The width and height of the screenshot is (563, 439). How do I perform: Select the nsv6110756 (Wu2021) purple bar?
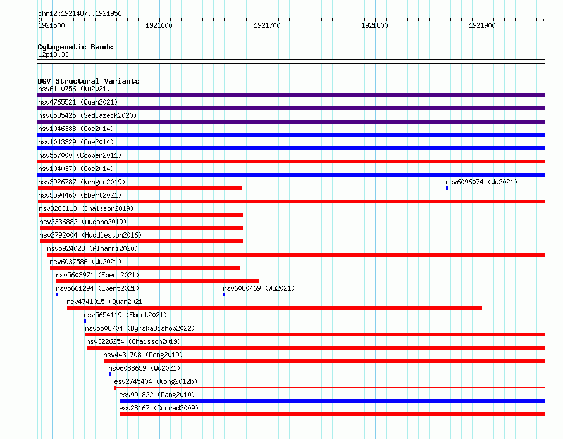tap(291, 95)
